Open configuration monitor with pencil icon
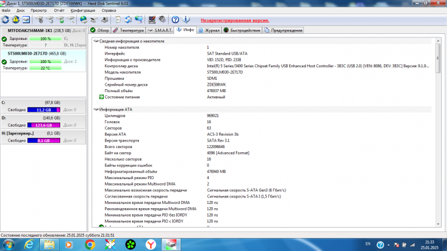 (151, 20)
